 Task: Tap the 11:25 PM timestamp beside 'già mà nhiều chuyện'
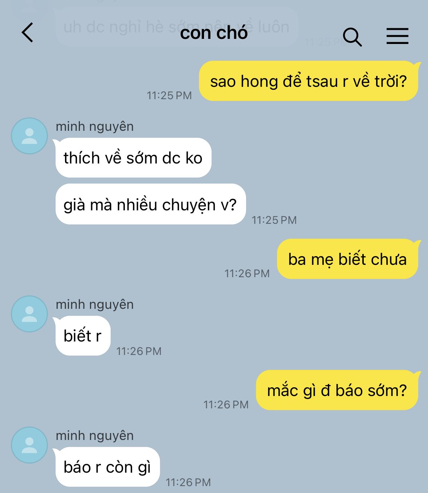click(x=274, y=220)
